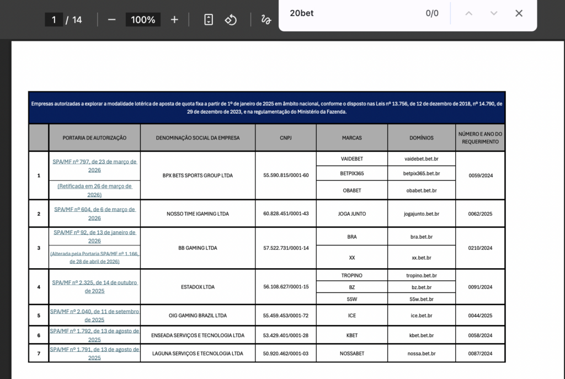Click LAGUNA SERVIÇOS E TECNOLOGIA LTDA cell
565x379 pixels.
(x=198, y=354)
